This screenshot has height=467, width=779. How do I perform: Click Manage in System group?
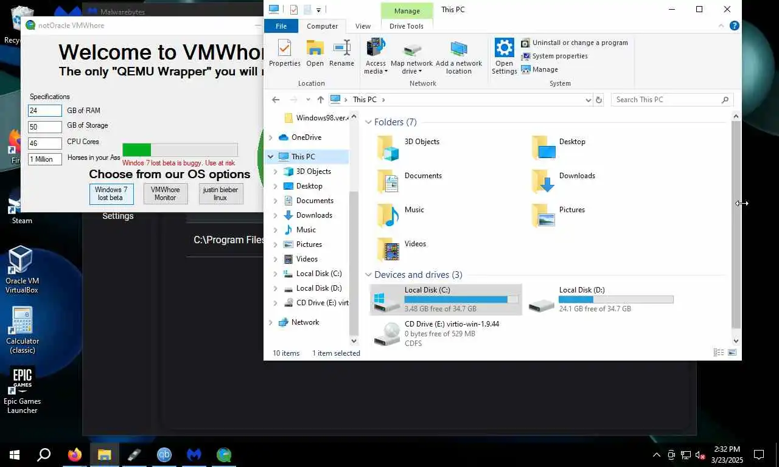(539, 69)
